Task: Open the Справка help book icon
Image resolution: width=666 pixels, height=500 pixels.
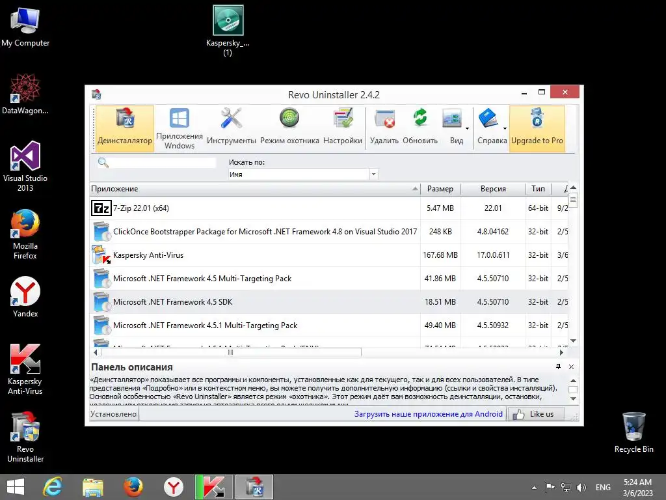Action: click(488, 118)
